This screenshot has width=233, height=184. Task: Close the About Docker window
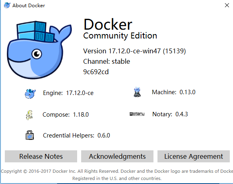coord(227,5)
